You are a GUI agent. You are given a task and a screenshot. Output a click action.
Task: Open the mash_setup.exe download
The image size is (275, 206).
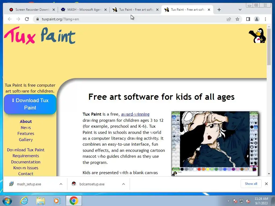tap(29, 184)
